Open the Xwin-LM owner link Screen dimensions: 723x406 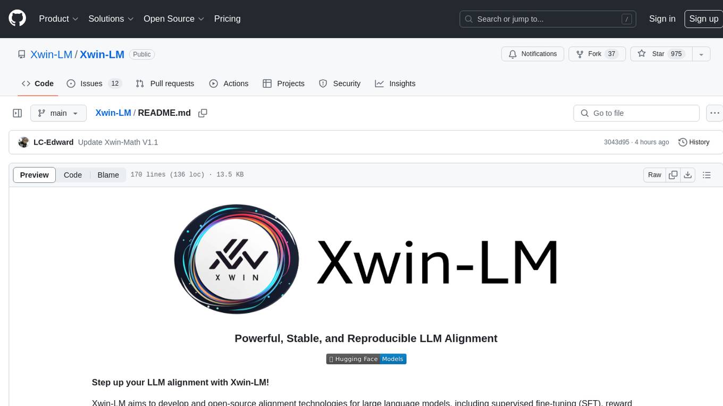[x=51, y=54]
